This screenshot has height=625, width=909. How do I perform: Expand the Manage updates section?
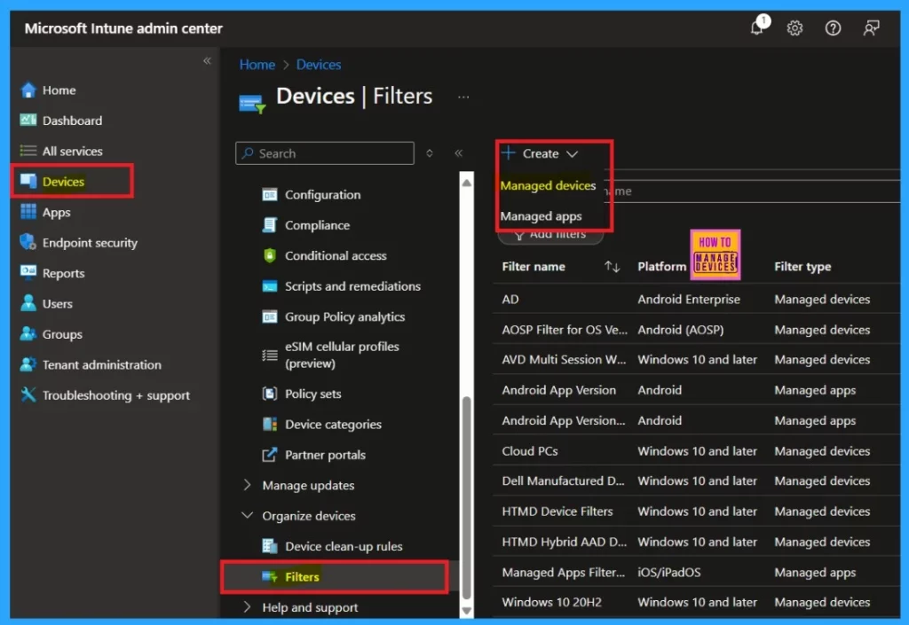coord(248,485)
